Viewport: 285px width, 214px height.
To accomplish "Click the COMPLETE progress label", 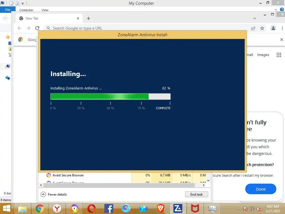I will coord(163,108).
